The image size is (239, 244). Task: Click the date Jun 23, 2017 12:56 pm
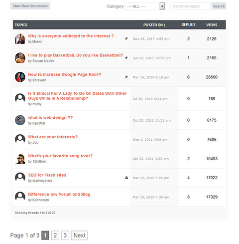pyautogui.click(x=152, y=58)
